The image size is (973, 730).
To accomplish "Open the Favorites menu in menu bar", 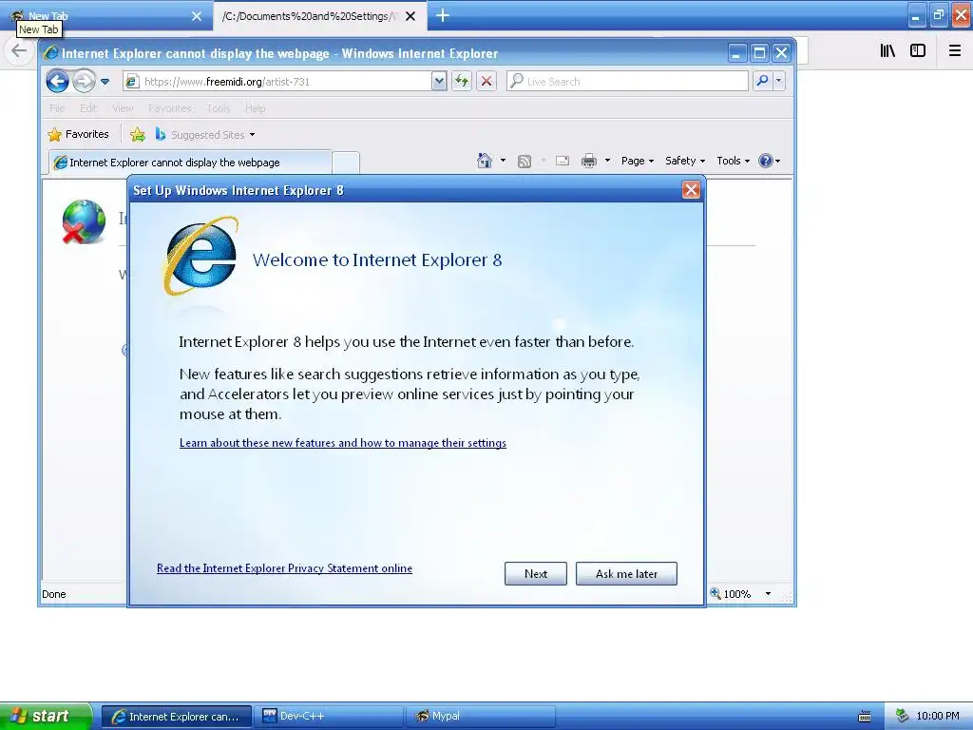I will pyautogui.click(x=170, y=108).
